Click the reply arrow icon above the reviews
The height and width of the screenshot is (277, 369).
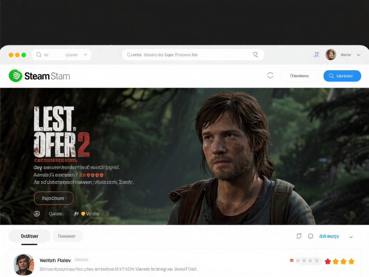(x=298, y=236)
